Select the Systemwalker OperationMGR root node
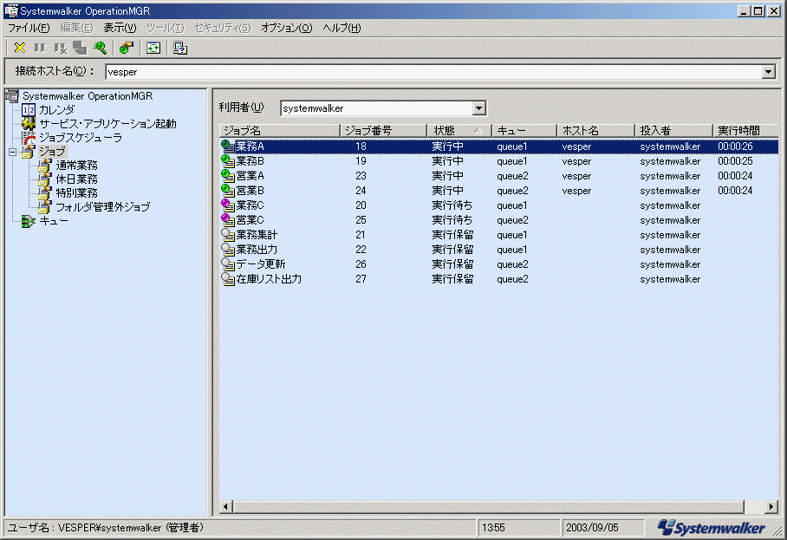The width and height of the screenshot is (787, 540). click(x=88, y=96)
